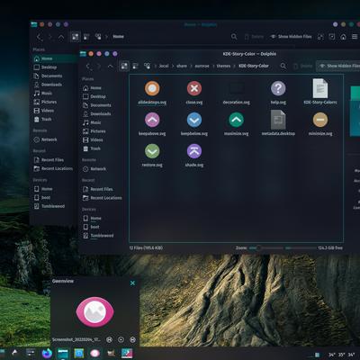Open search in the Home Dolphin window
This screenshot has width=360, height=360.
point(234,37)
